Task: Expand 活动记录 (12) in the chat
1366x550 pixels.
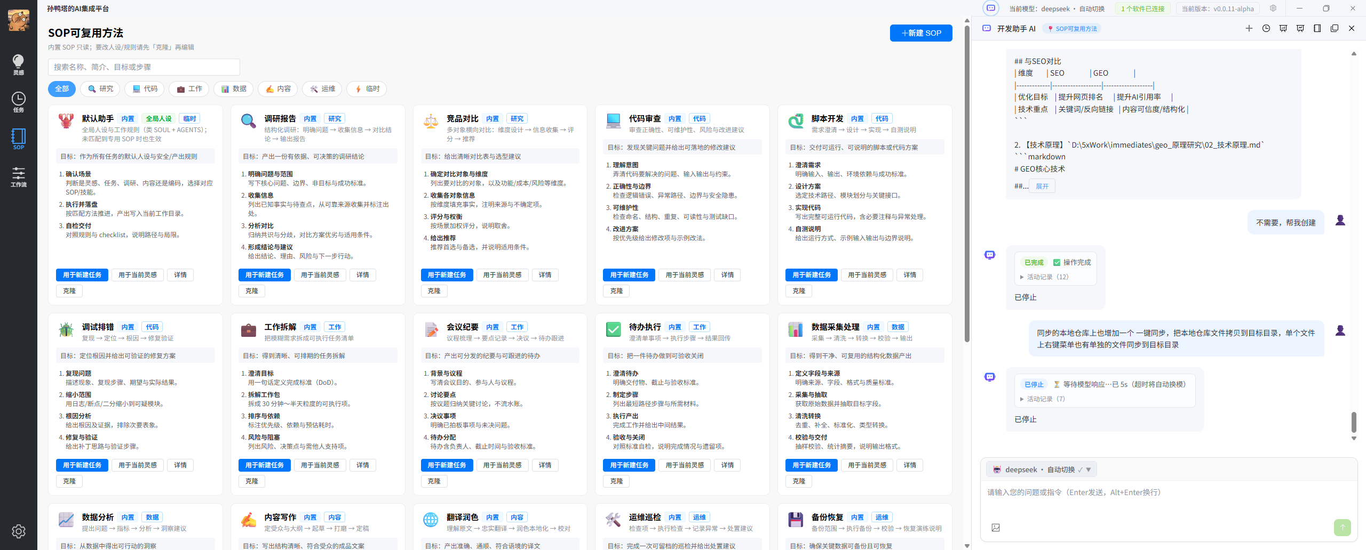Action: 1044,277
